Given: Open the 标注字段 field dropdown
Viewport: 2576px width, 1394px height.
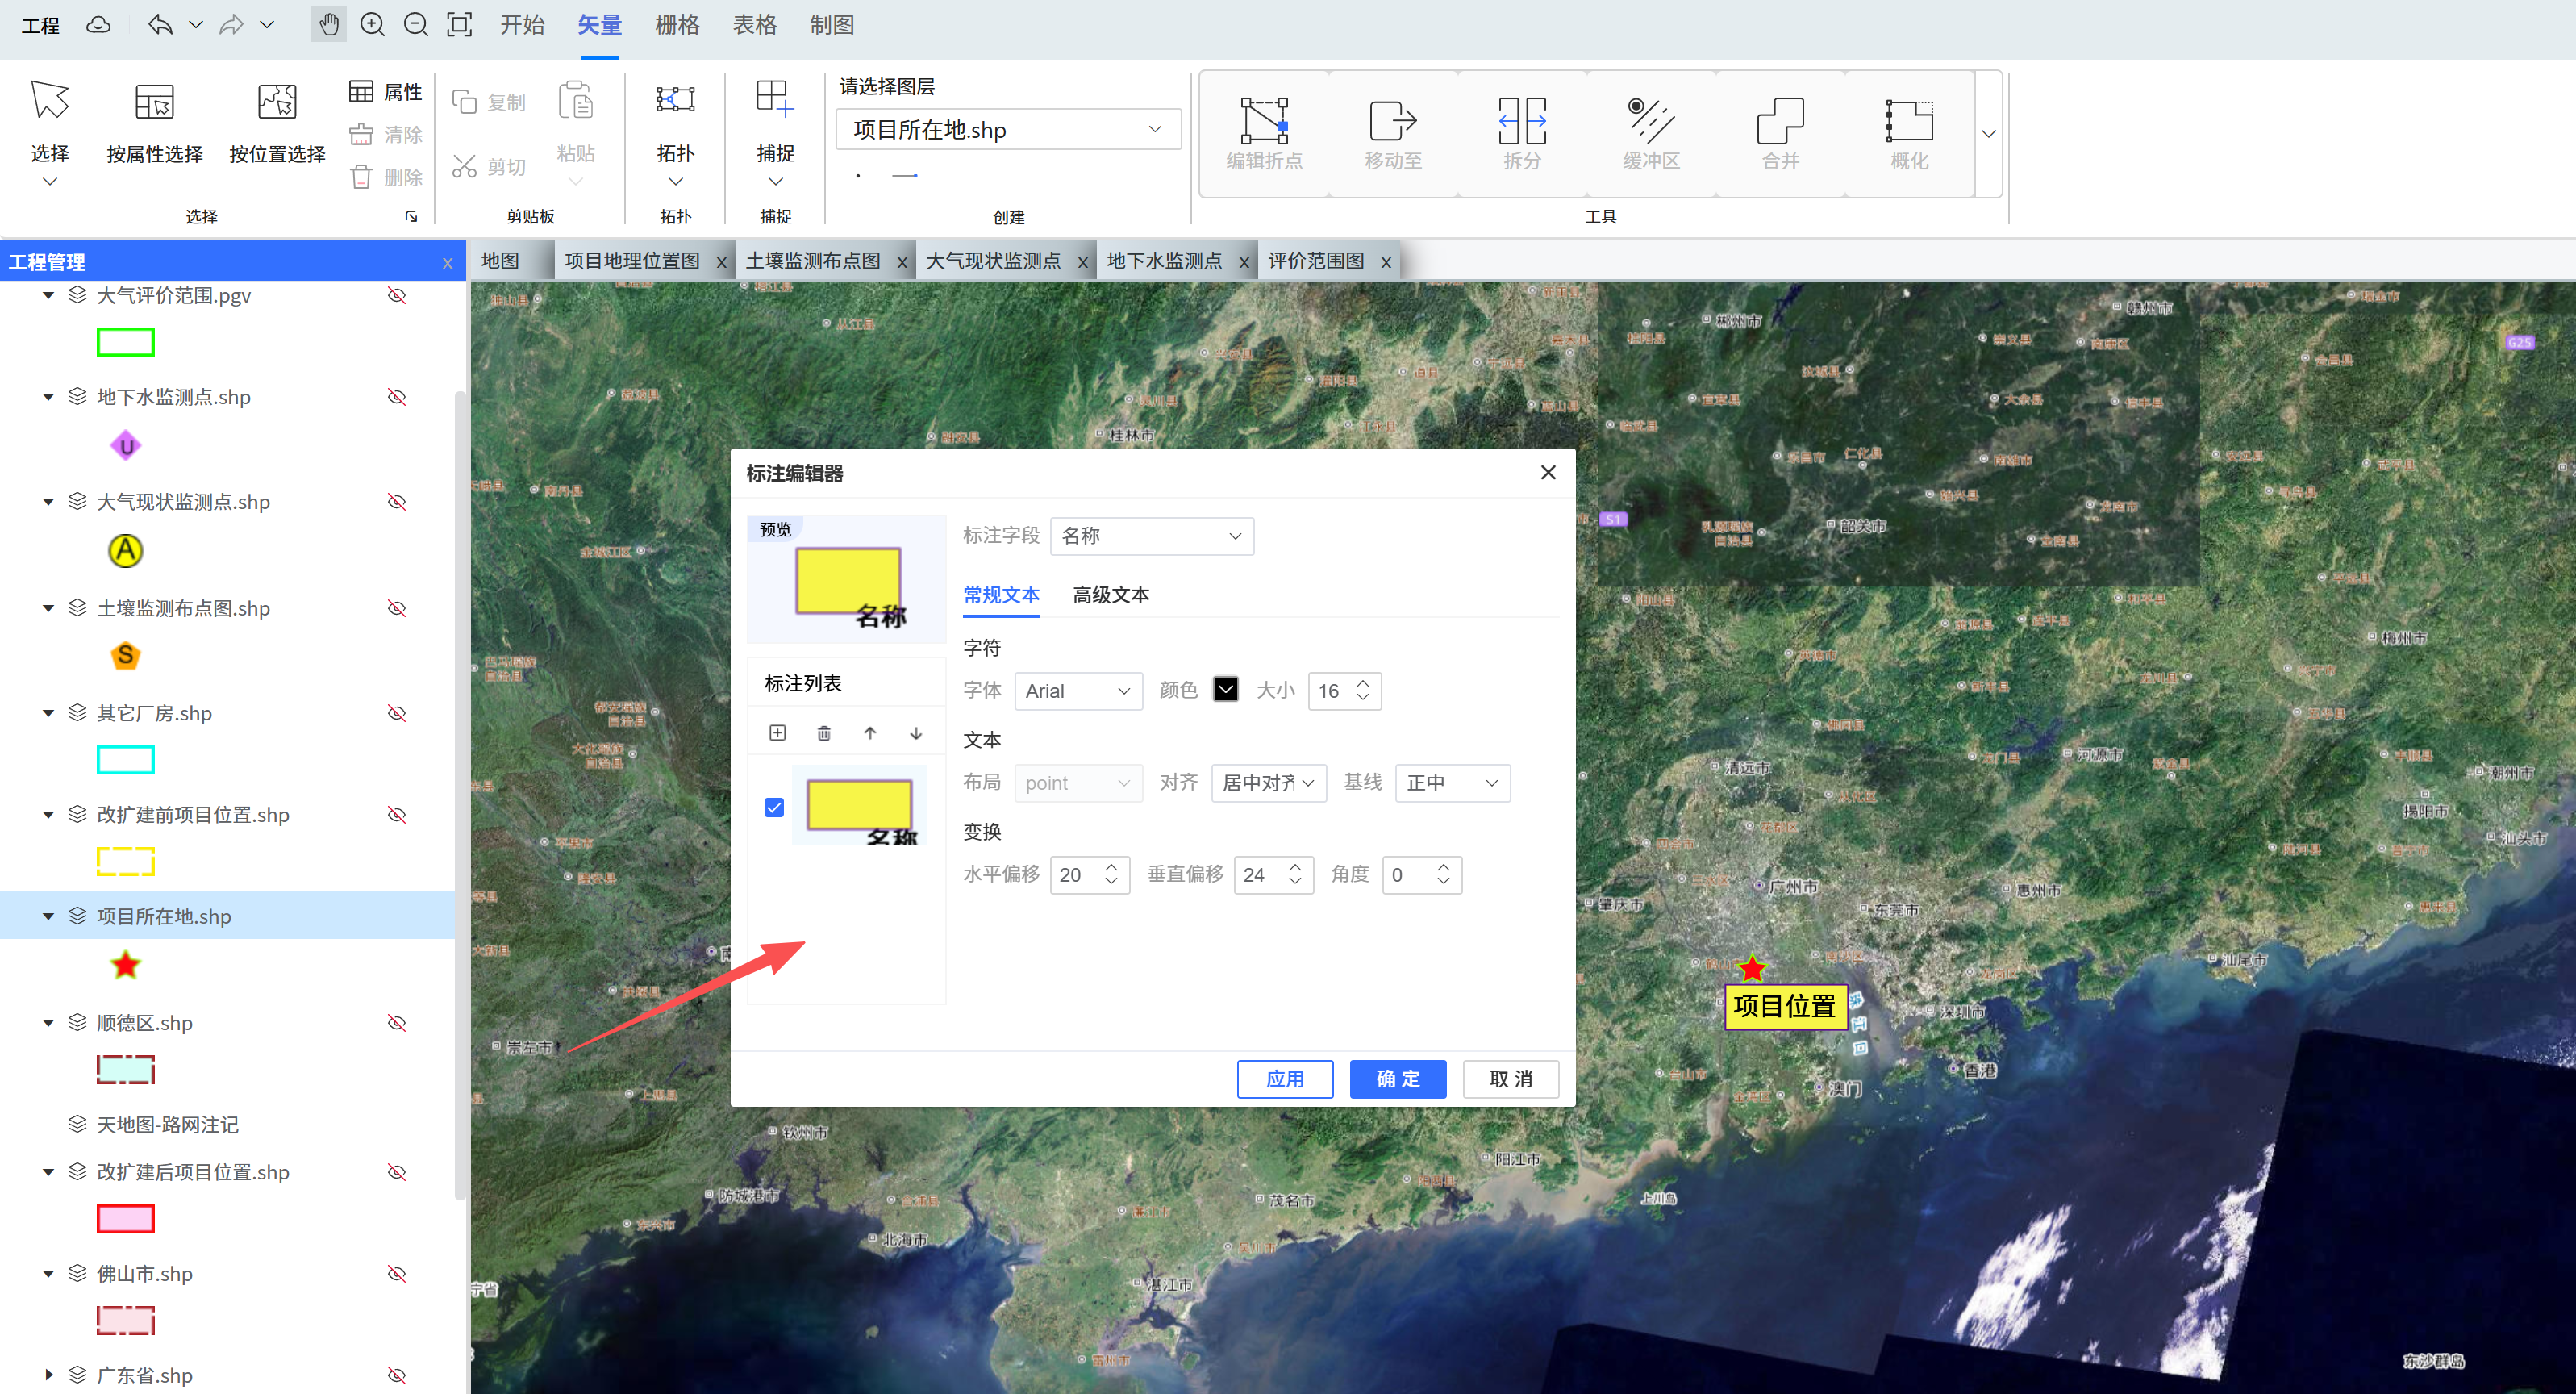Looking at the screenshot, I should (1152, 536).
